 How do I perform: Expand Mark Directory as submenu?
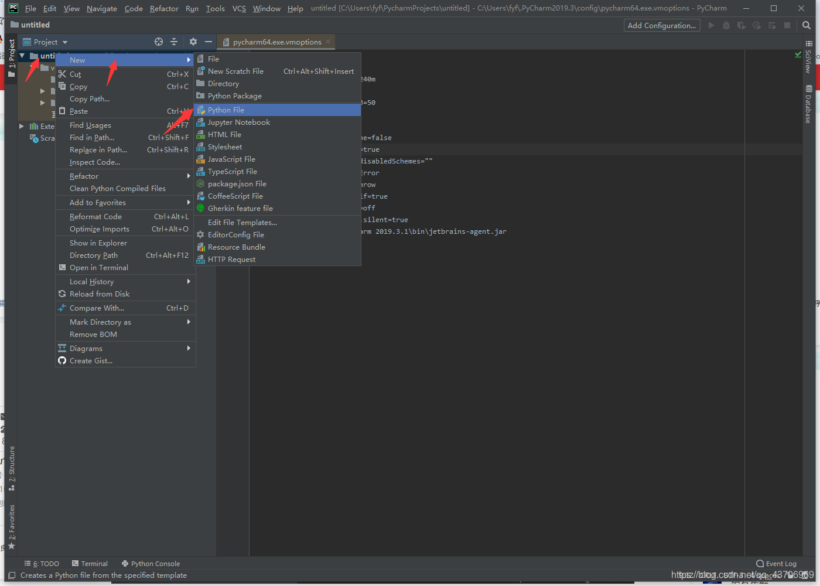click(x=124, y=322)
